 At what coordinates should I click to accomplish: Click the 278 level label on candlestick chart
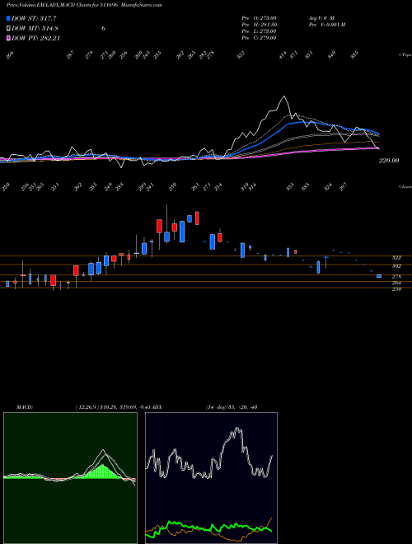(x=396, y=277)
